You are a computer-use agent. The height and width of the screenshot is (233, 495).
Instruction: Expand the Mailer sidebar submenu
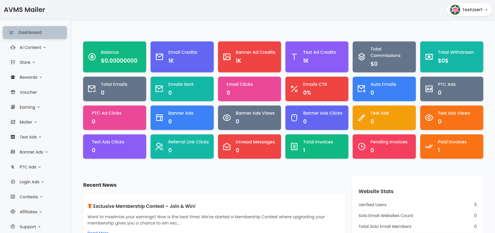click(26, 122)
